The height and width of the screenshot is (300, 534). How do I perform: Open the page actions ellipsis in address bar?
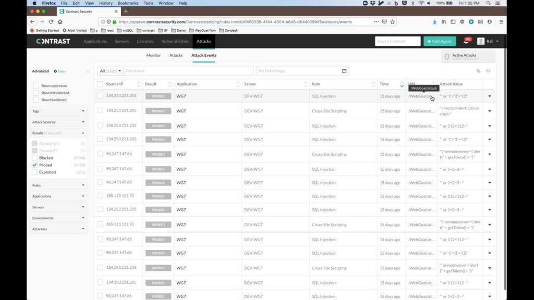pos(377,22)
